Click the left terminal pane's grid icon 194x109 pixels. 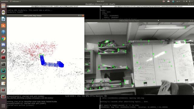coord(8,6)
